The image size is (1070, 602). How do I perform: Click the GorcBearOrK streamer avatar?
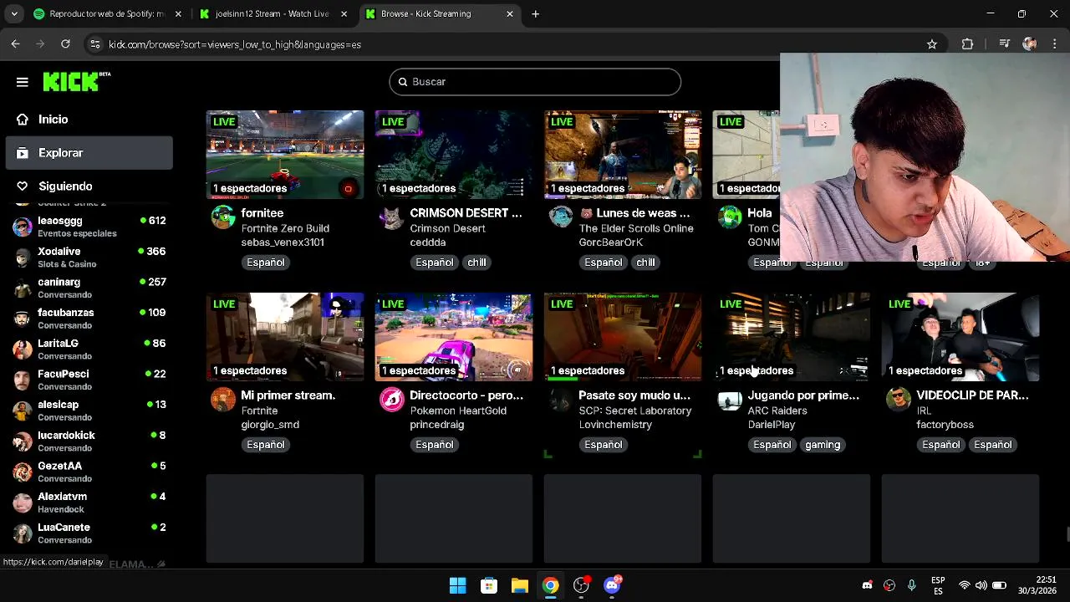(x=561, y=217)
